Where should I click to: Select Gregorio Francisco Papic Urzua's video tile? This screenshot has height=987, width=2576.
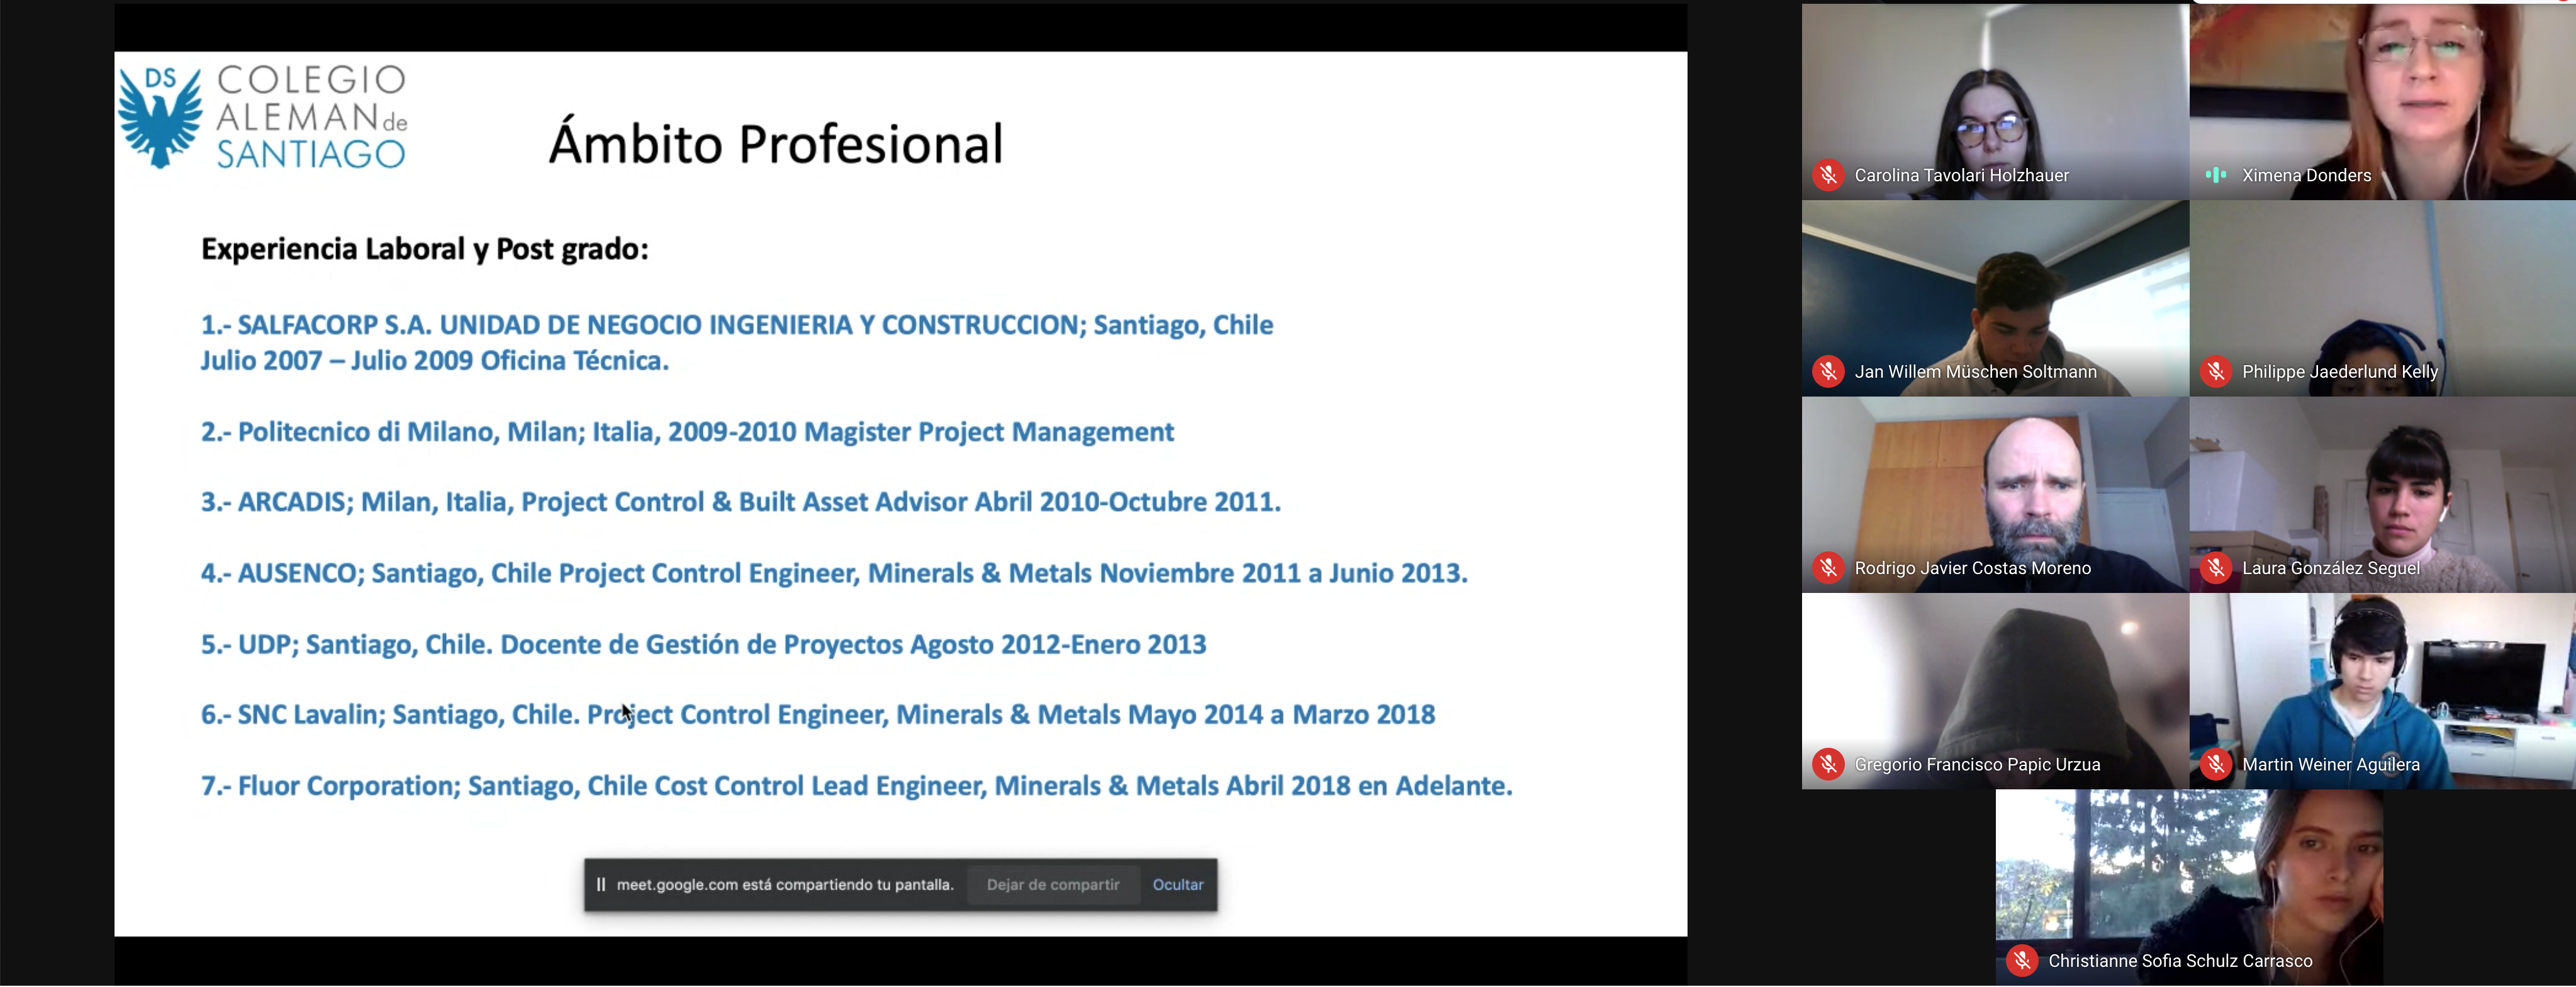point(1995,691)
